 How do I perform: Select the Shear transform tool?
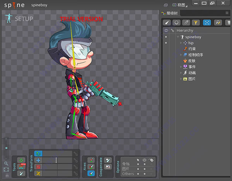(38, 173)
